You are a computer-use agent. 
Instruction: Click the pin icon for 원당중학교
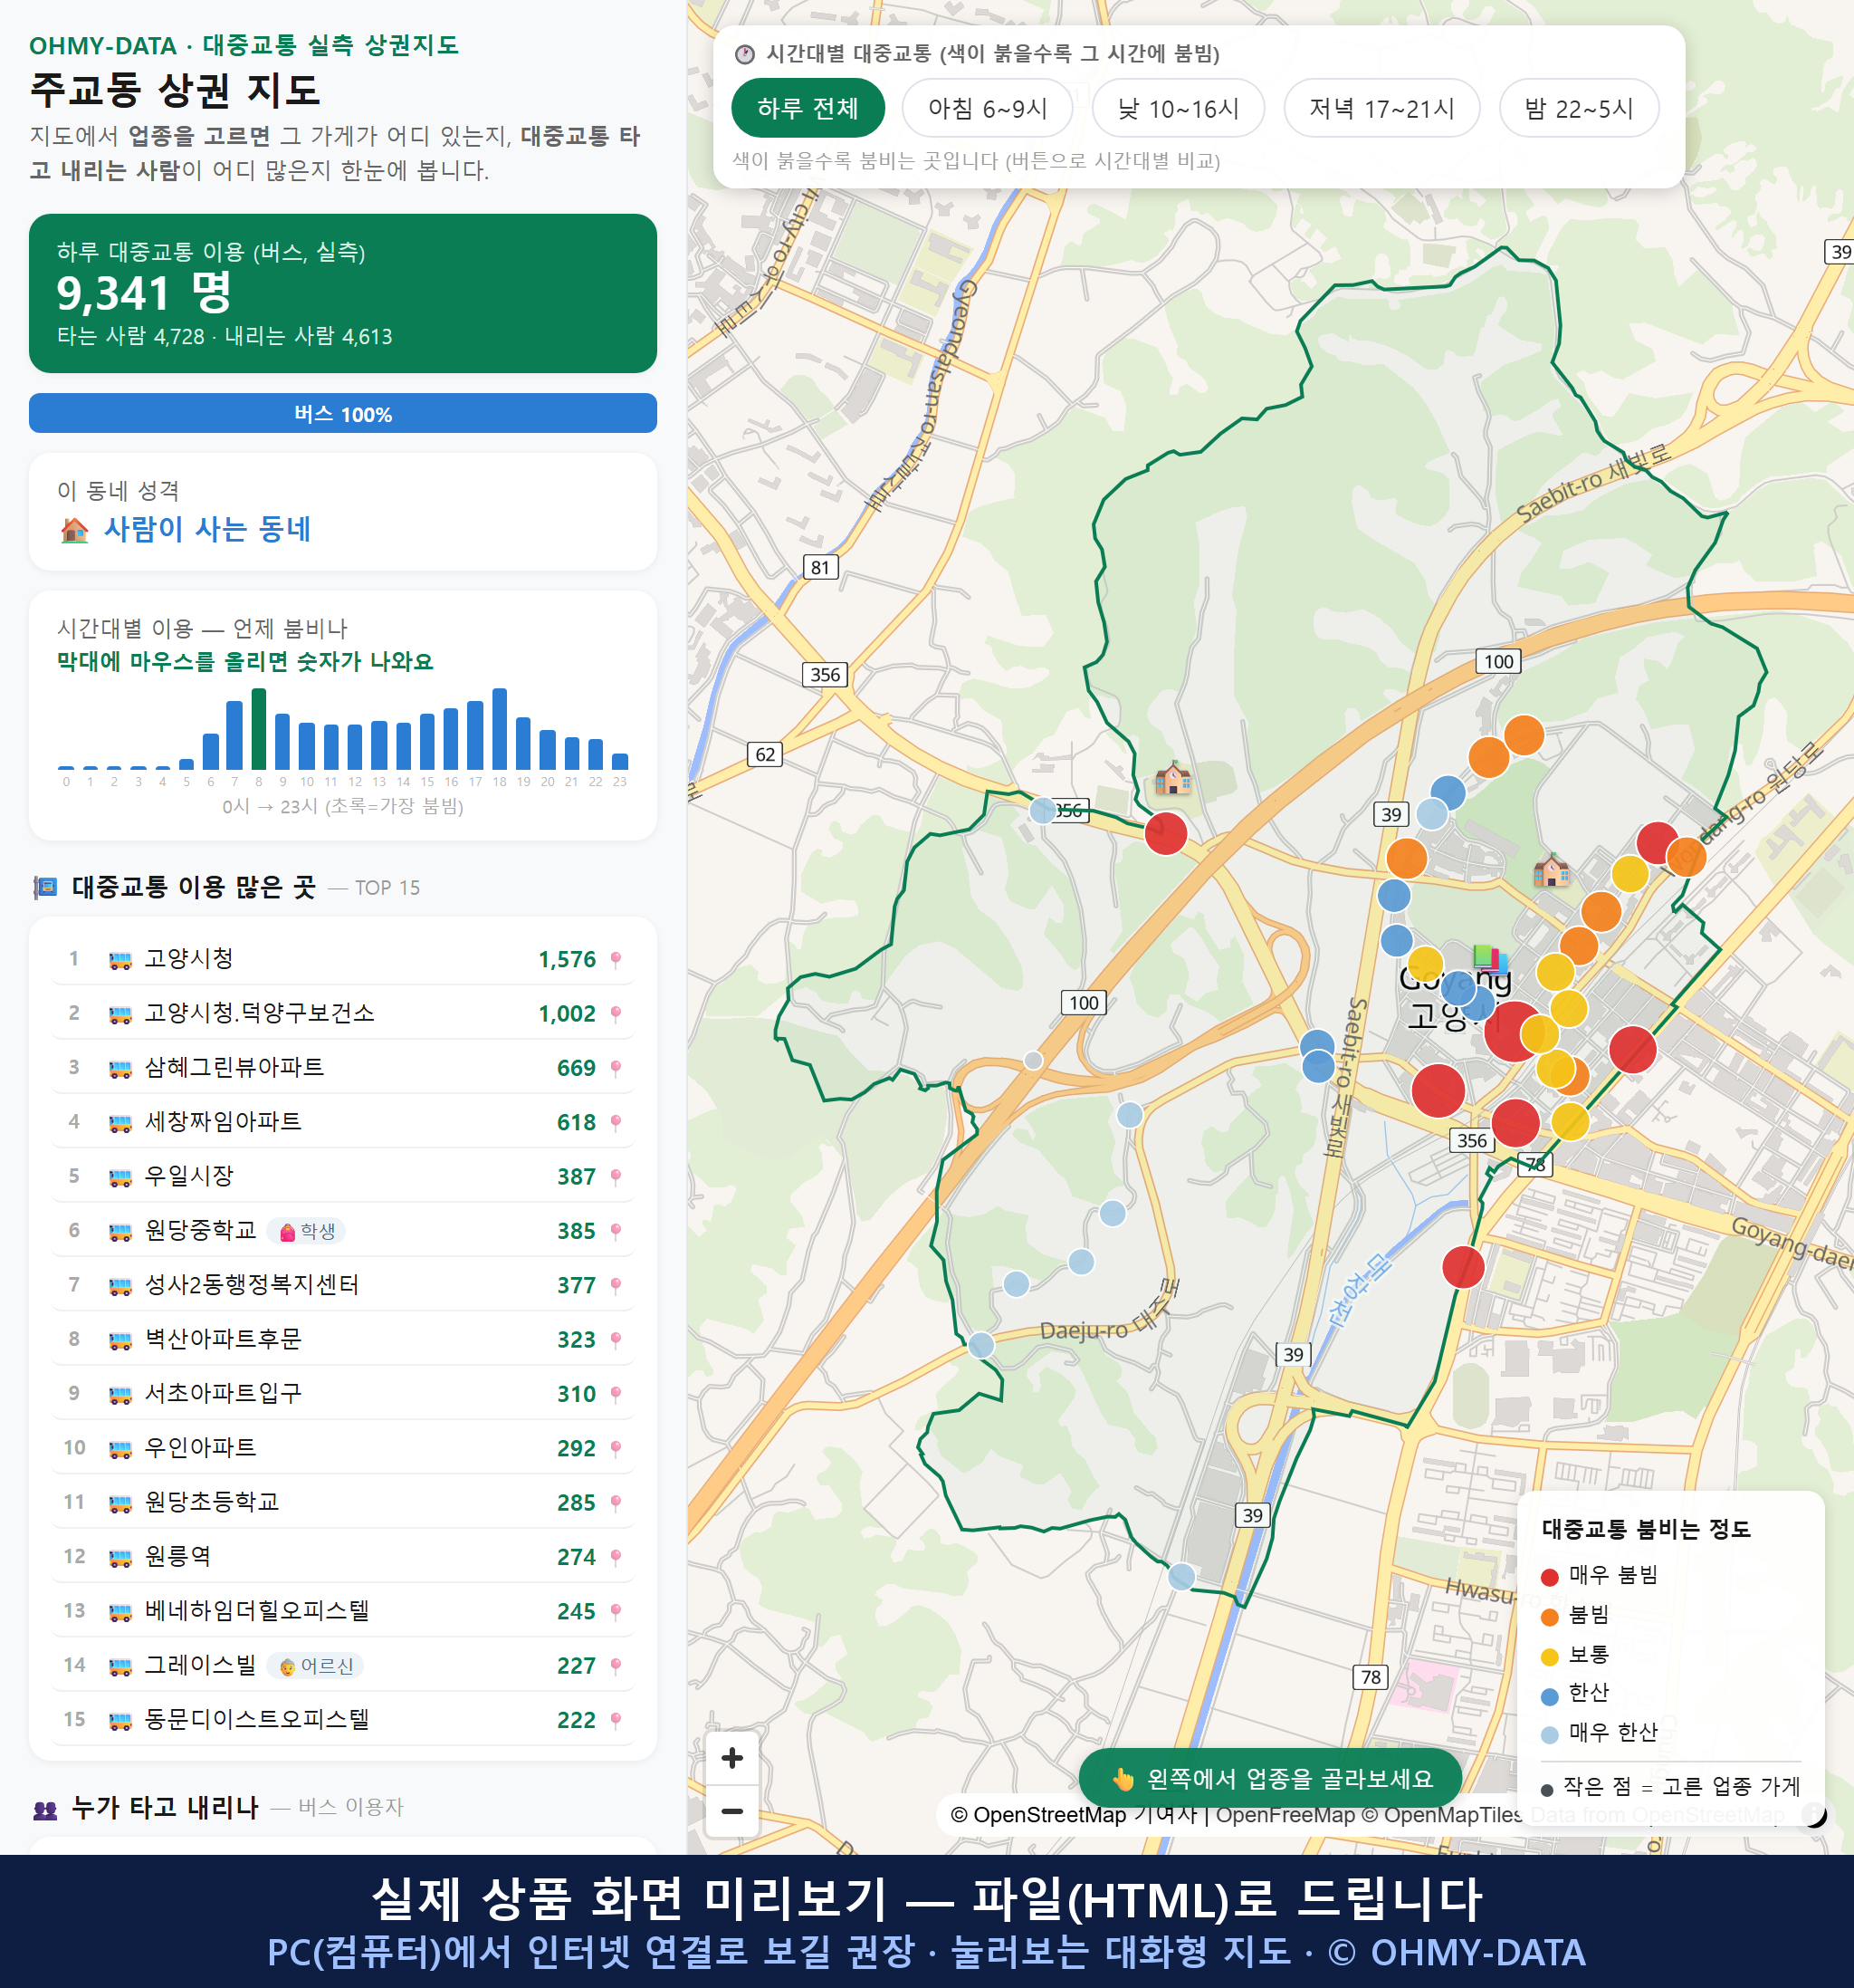(616, 1231)
